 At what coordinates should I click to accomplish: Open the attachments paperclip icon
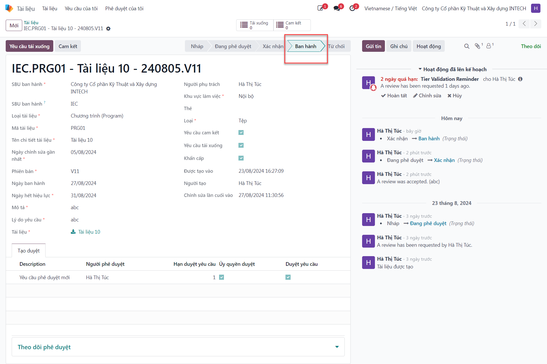click(x=478, y=46)
